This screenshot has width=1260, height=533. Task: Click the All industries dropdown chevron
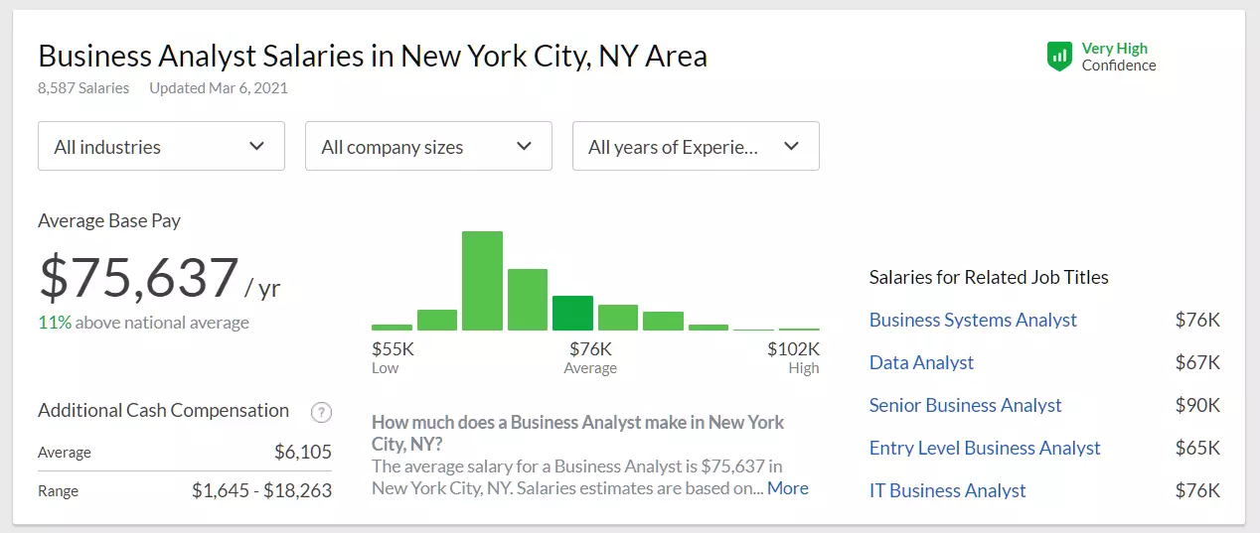[256, 146]
